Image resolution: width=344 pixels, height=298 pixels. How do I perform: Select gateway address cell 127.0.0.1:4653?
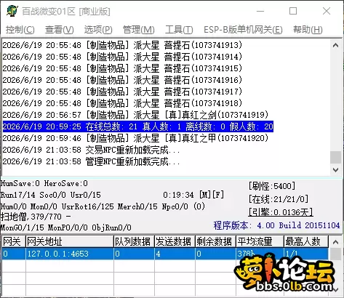[x=70, y=254]
